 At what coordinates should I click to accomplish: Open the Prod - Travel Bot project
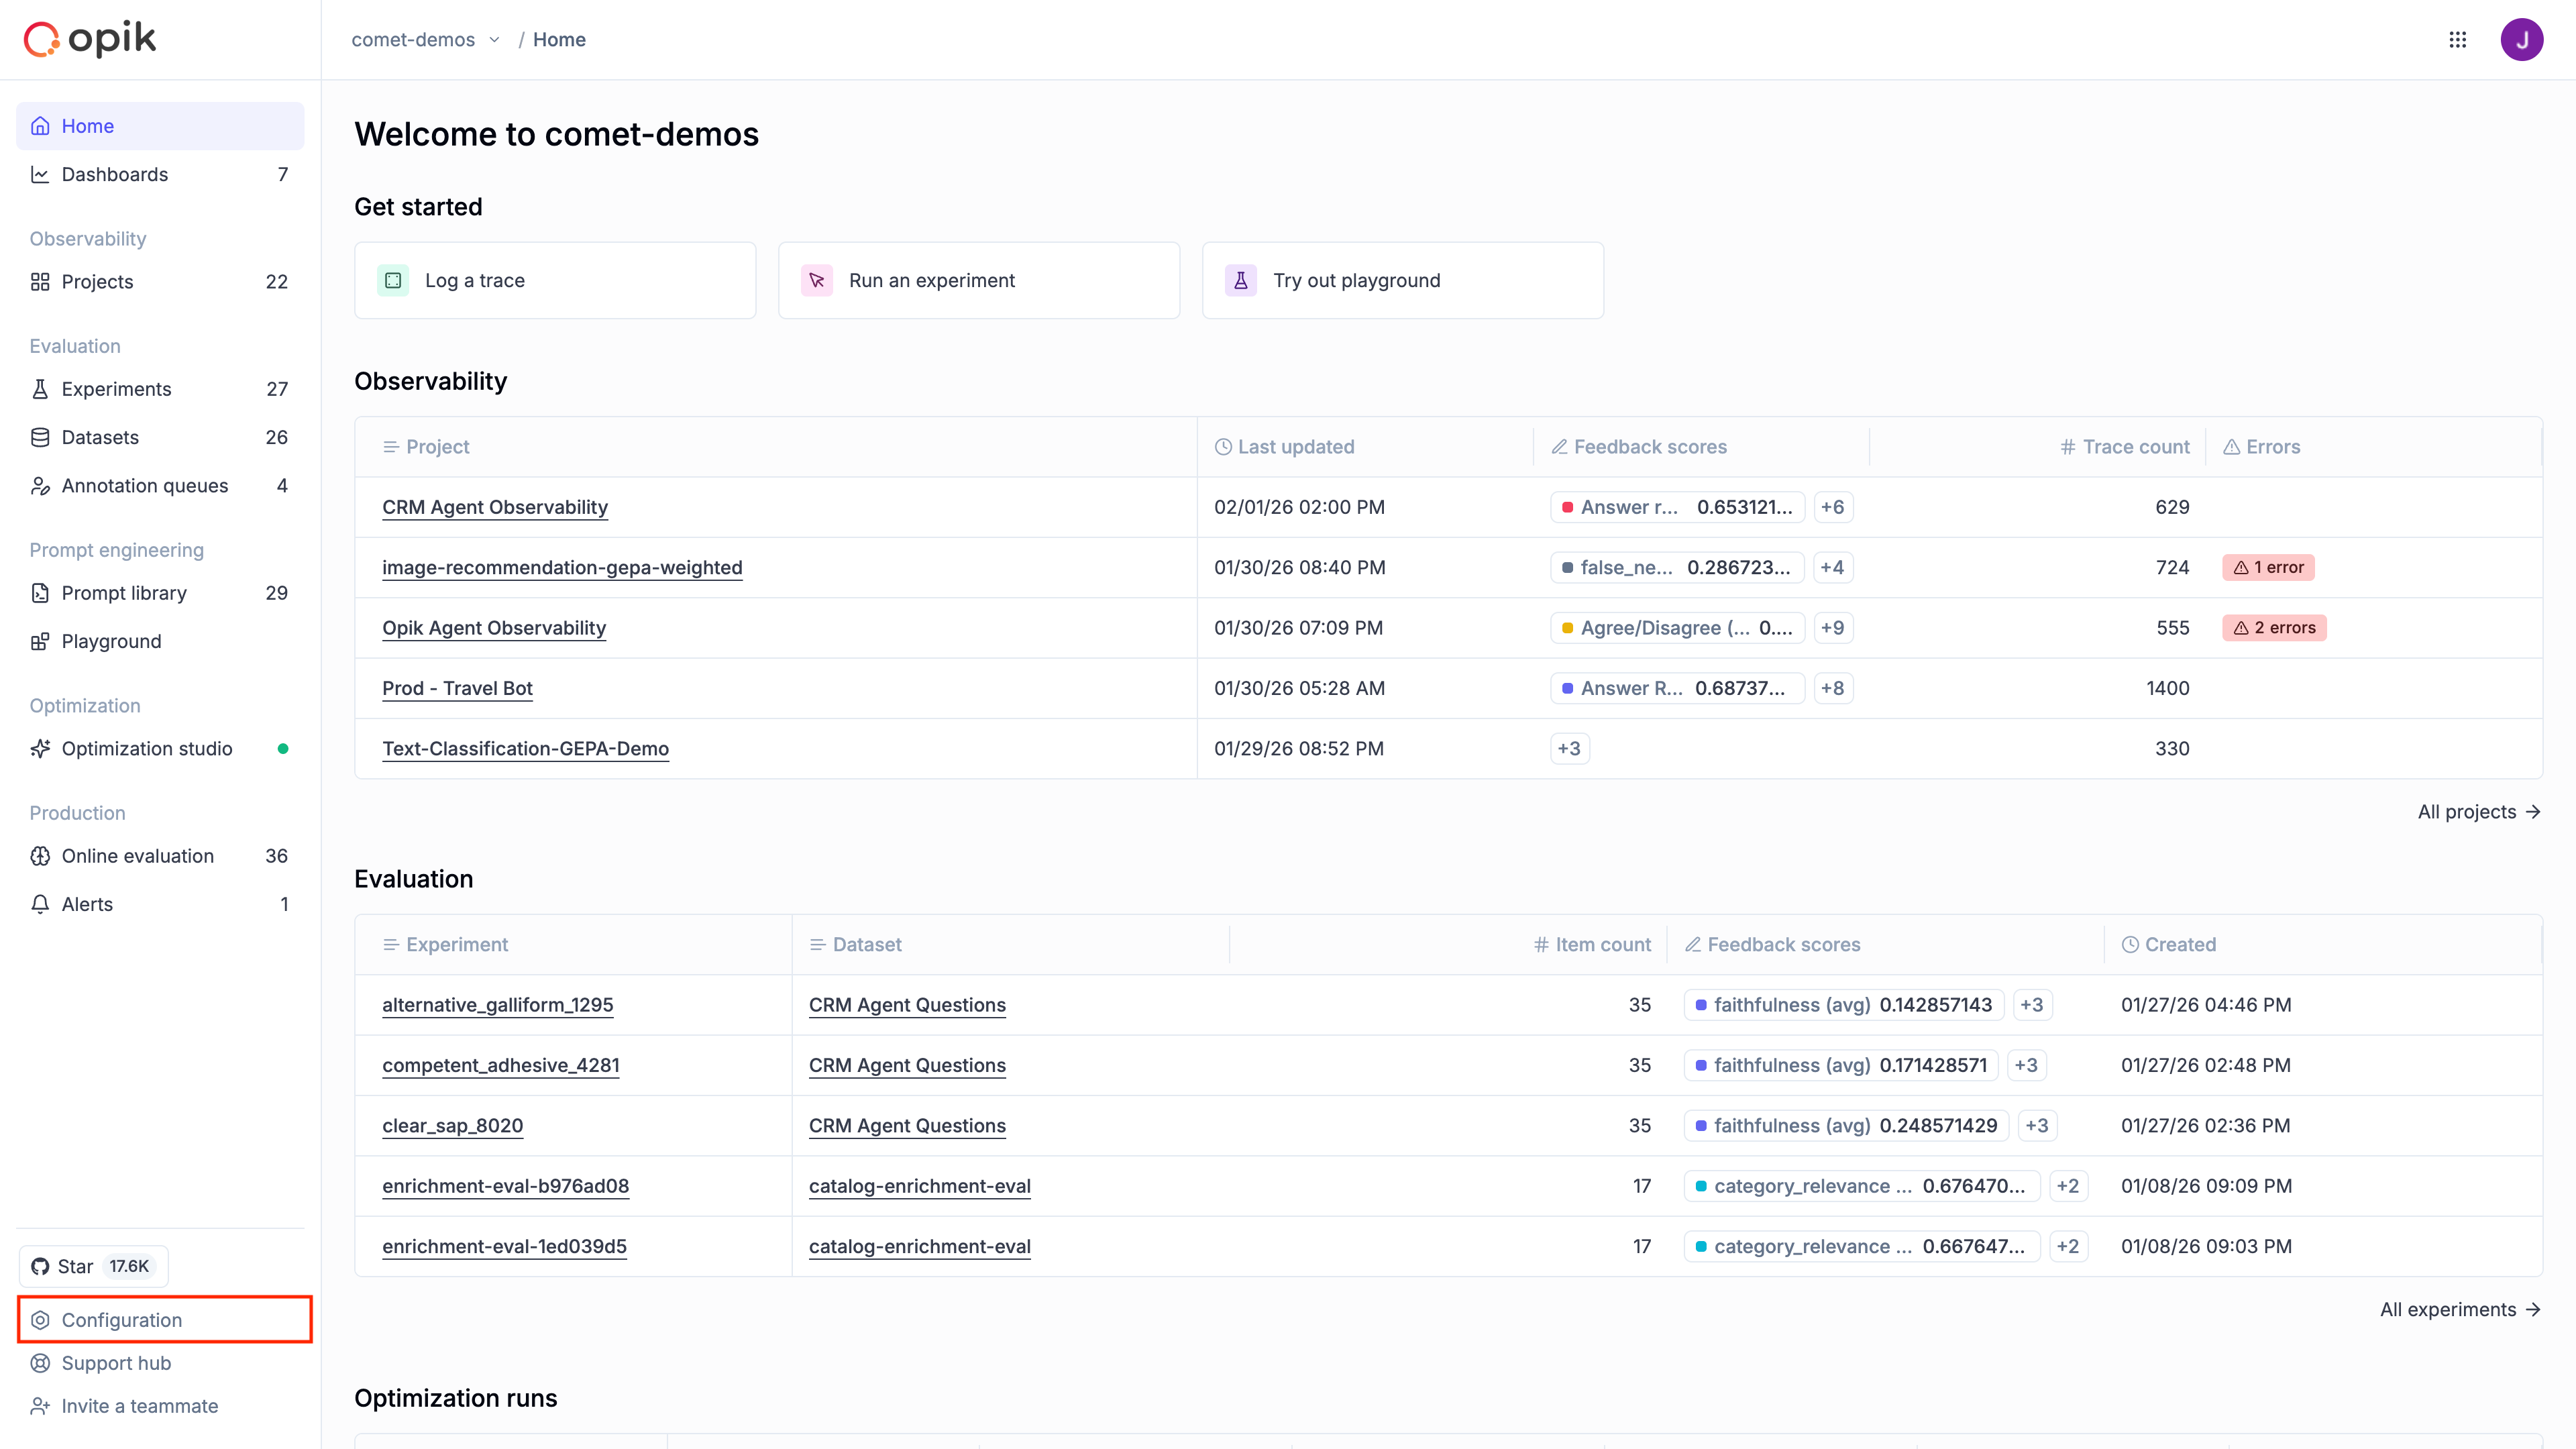coord(457,688)
